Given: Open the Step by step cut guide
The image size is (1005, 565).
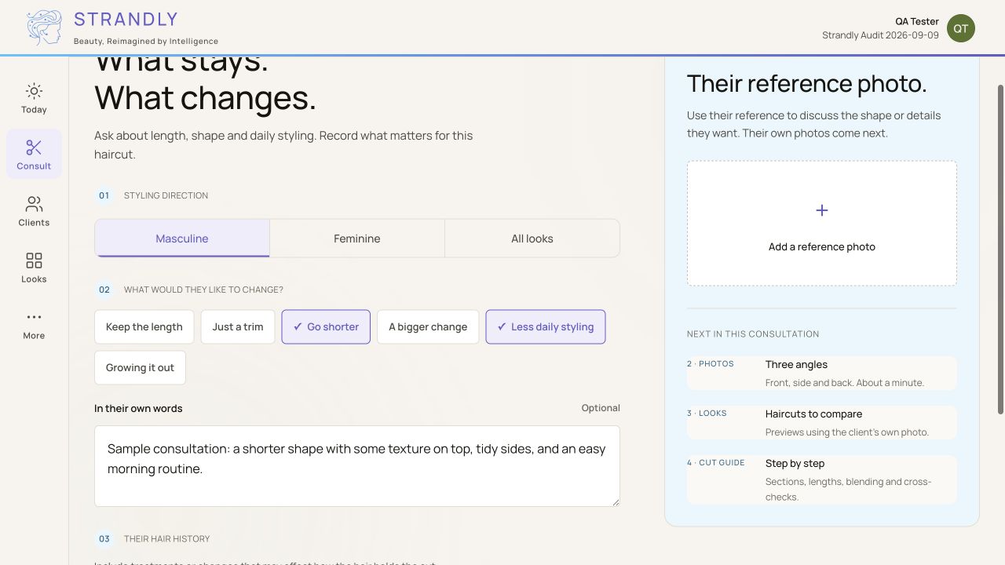Looking at the screenshot, I should 822,479.
